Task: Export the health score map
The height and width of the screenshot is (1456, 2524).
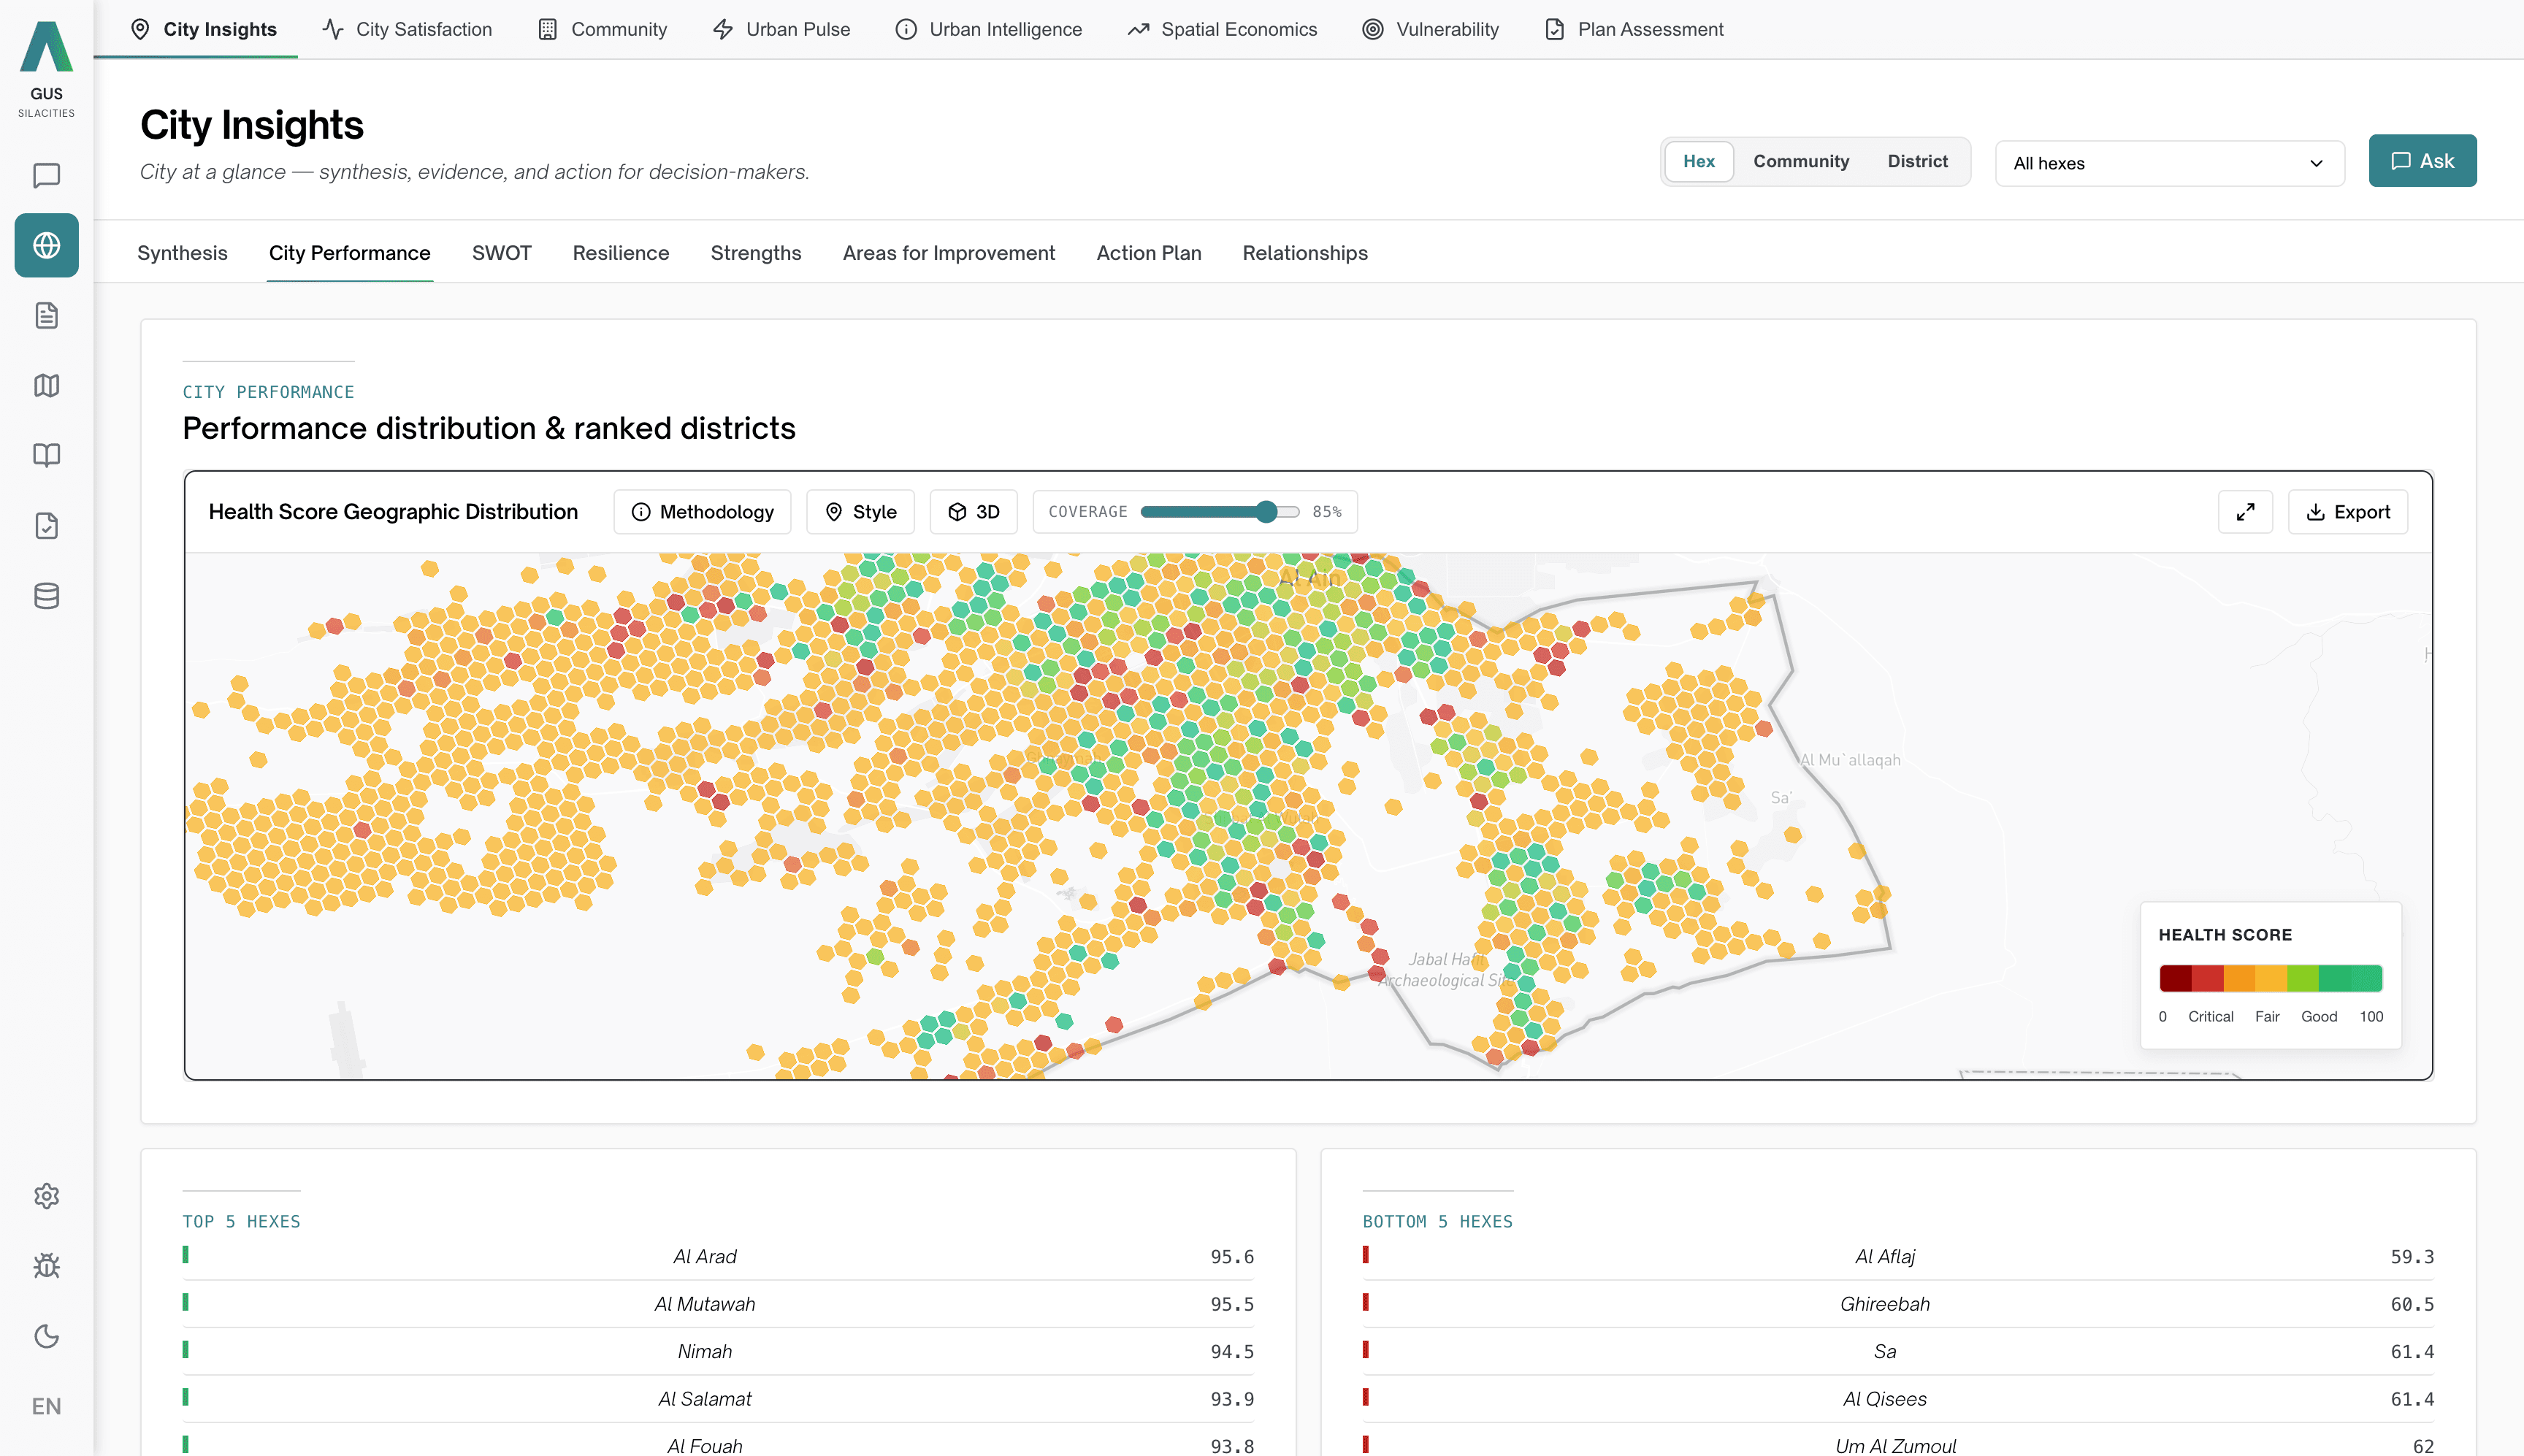Action: click(x=2348, y=512)
